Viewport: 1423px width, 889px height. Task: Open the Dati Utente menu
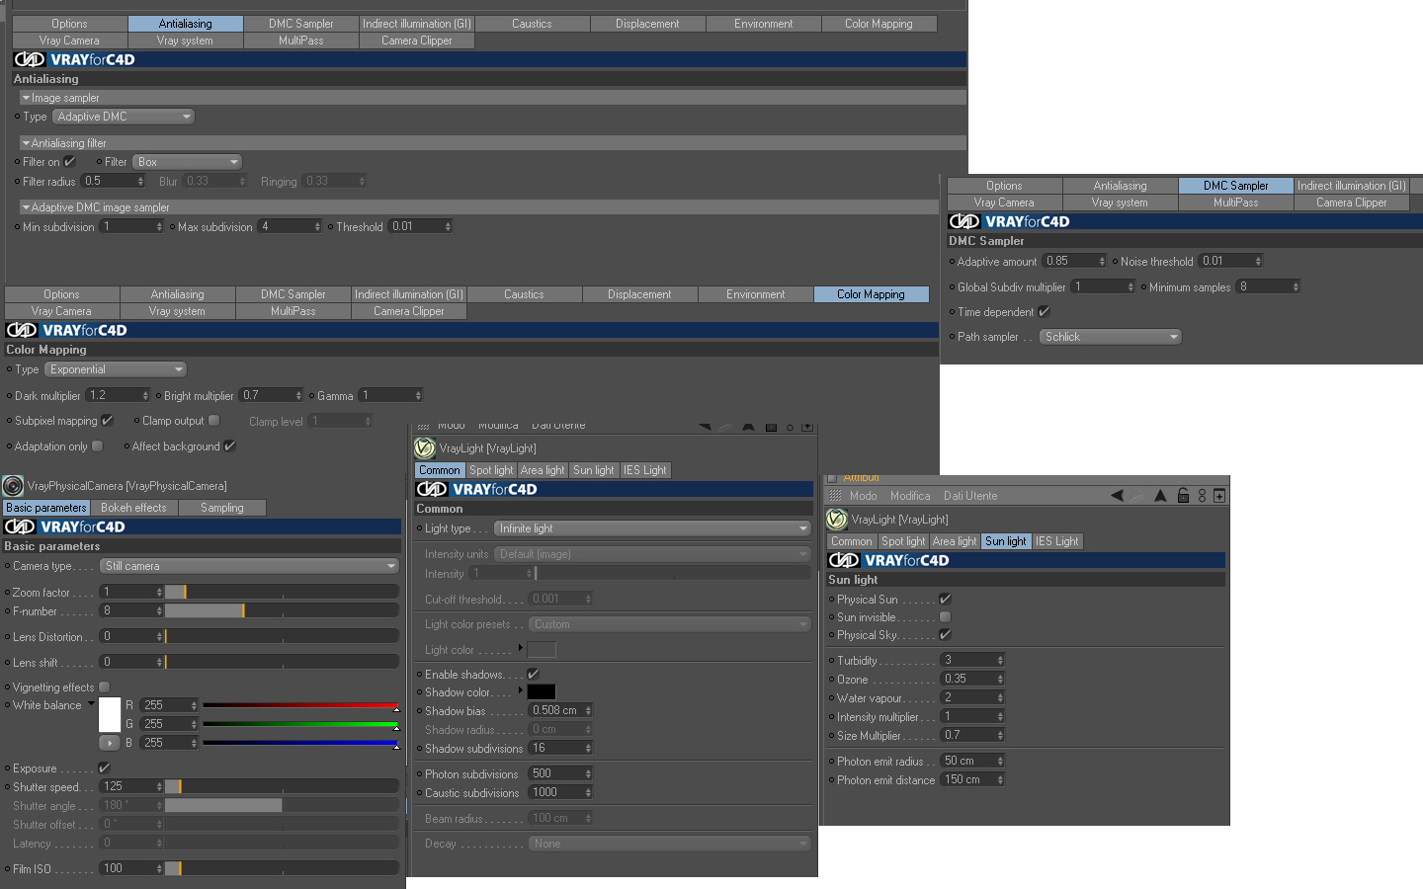coord(970,496)
